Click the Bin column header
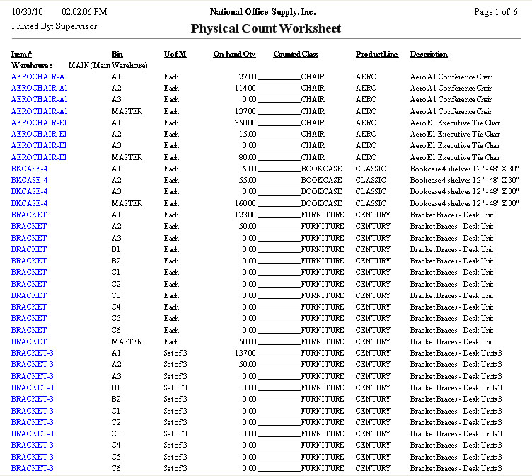 117,55
